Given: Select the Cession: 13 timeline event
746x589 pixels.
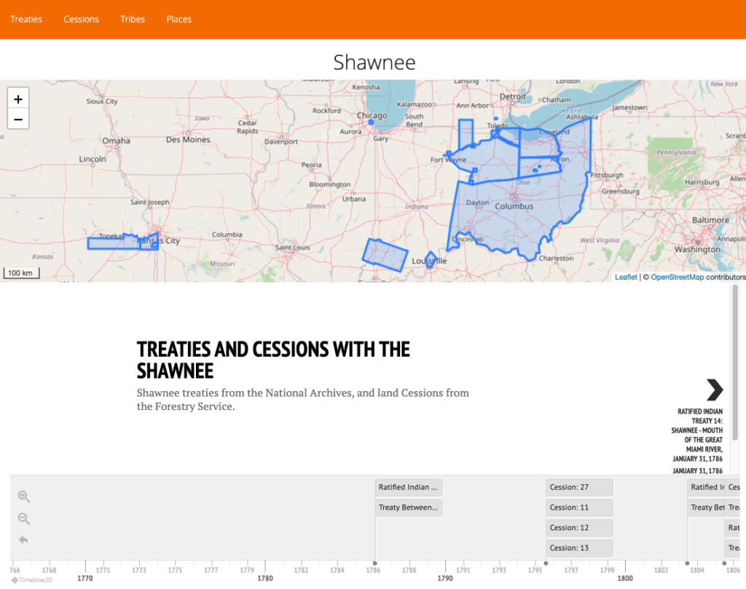Looking at the screenshot, I should (x=579, y=548).
